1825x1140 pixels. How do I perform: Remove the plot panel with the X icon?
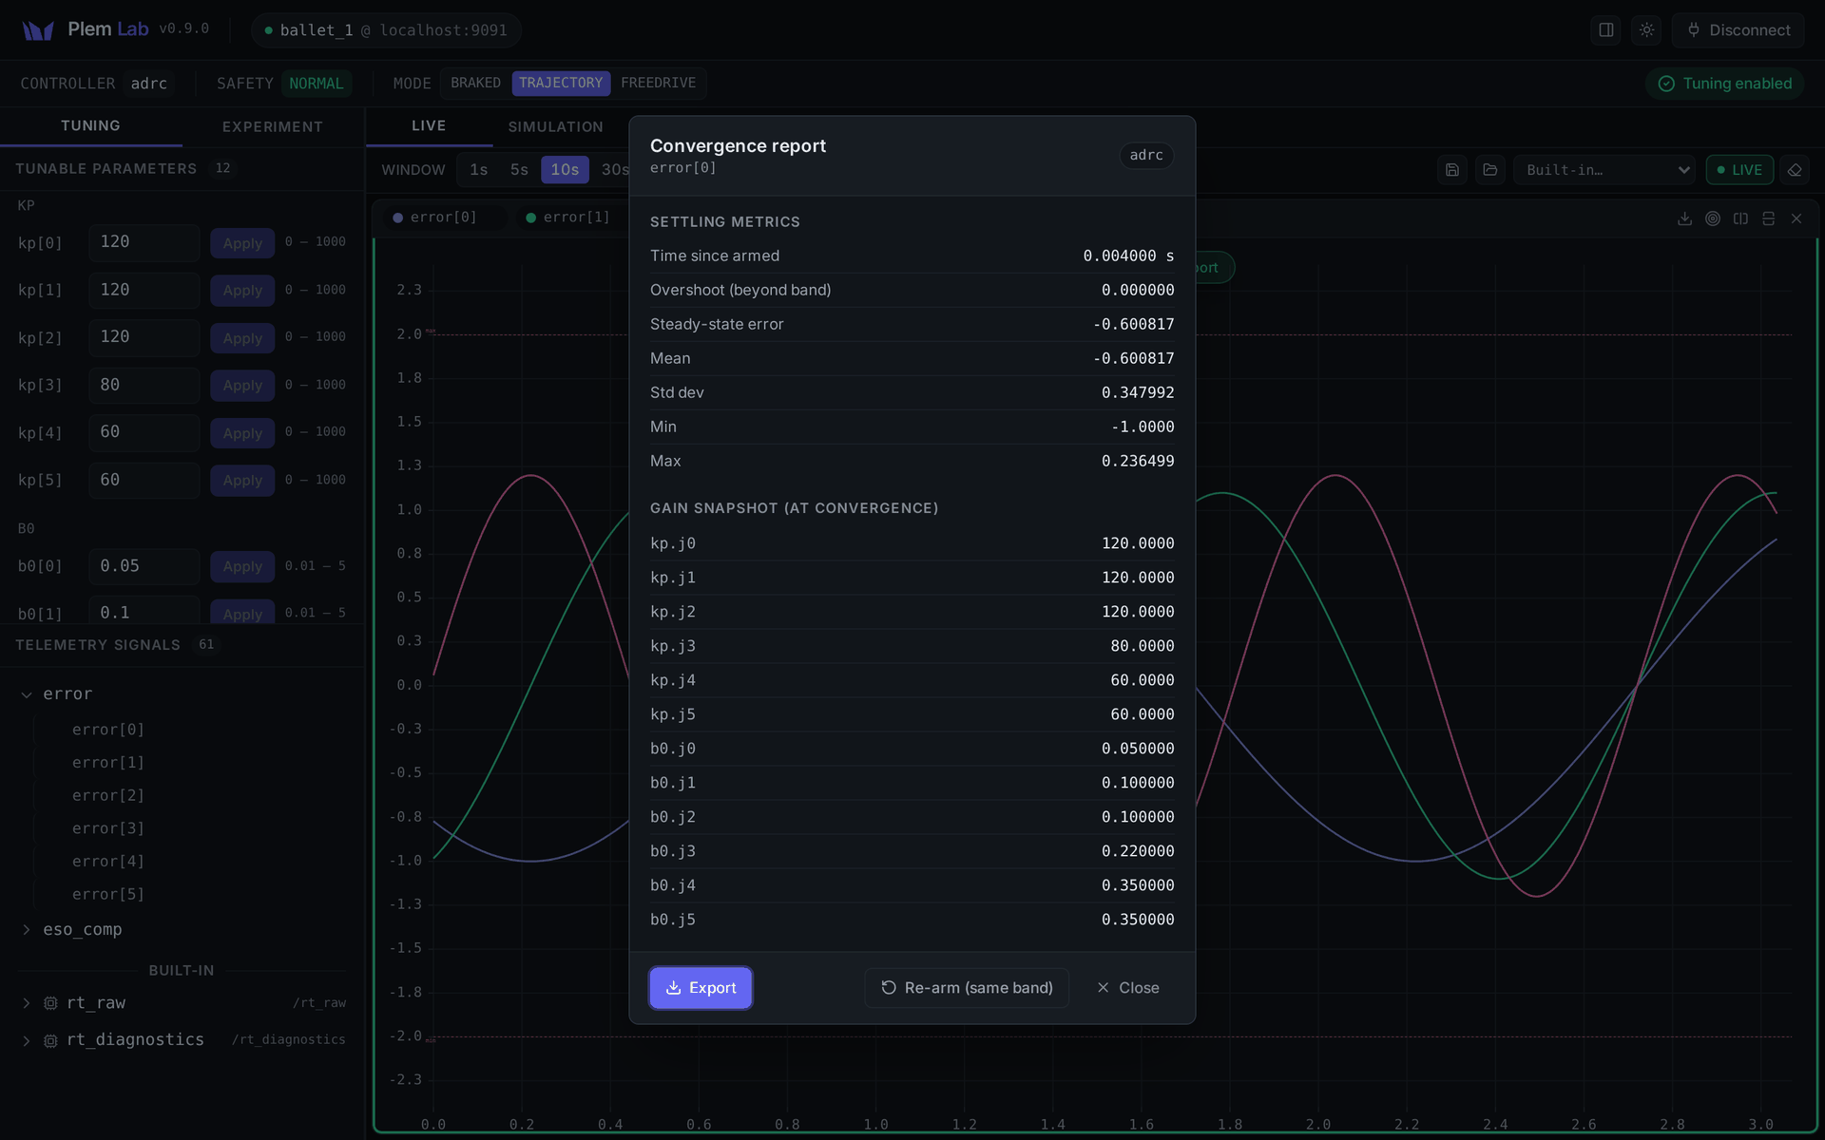[x=1796, y=218]
